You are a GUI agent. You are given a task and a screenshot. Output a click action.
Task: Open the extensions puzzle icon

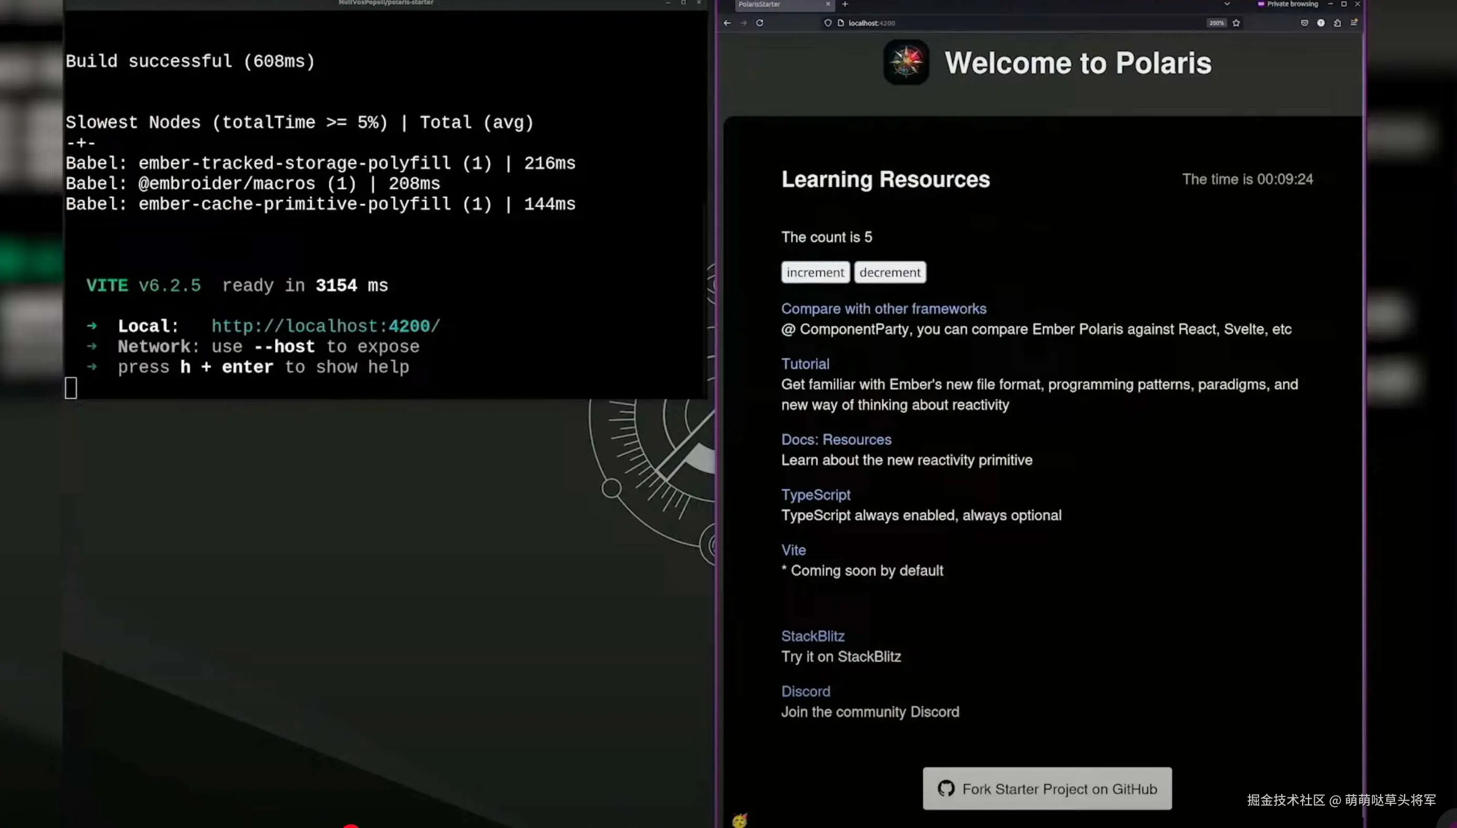point(1337,23)
